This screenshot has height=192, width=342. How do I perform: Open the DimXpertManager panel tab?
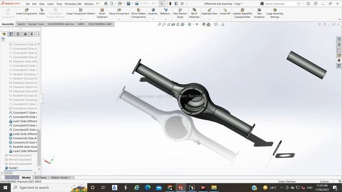25,34
